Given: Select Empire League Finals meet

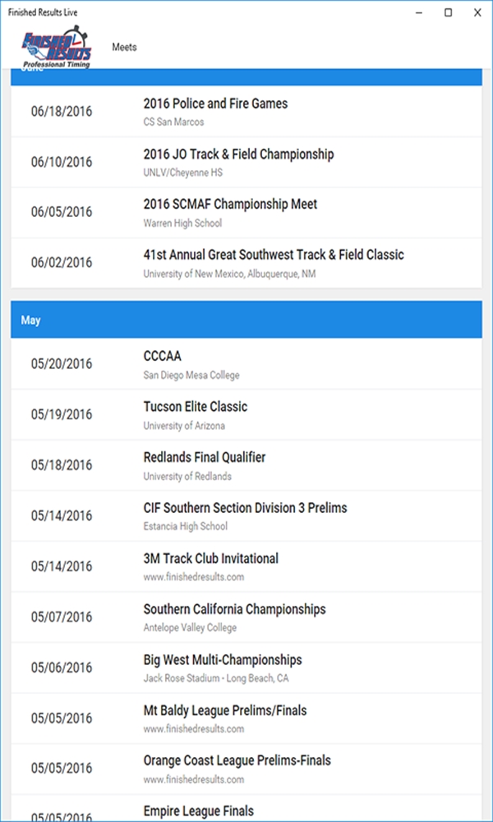Looking at the screenshot, I should (x=198, y=810).
